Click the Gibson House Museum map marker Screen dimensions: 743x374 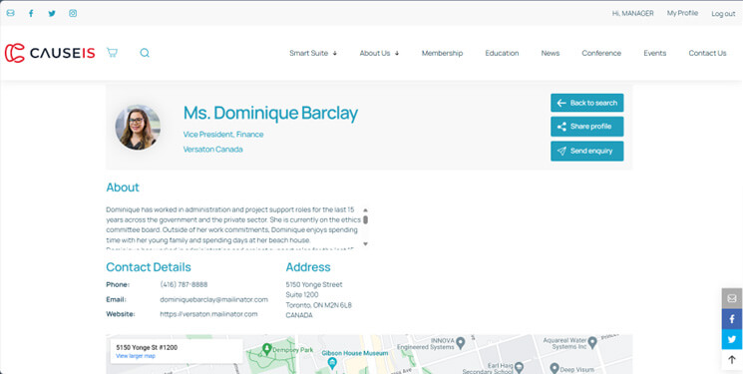[x=332, y=364]
